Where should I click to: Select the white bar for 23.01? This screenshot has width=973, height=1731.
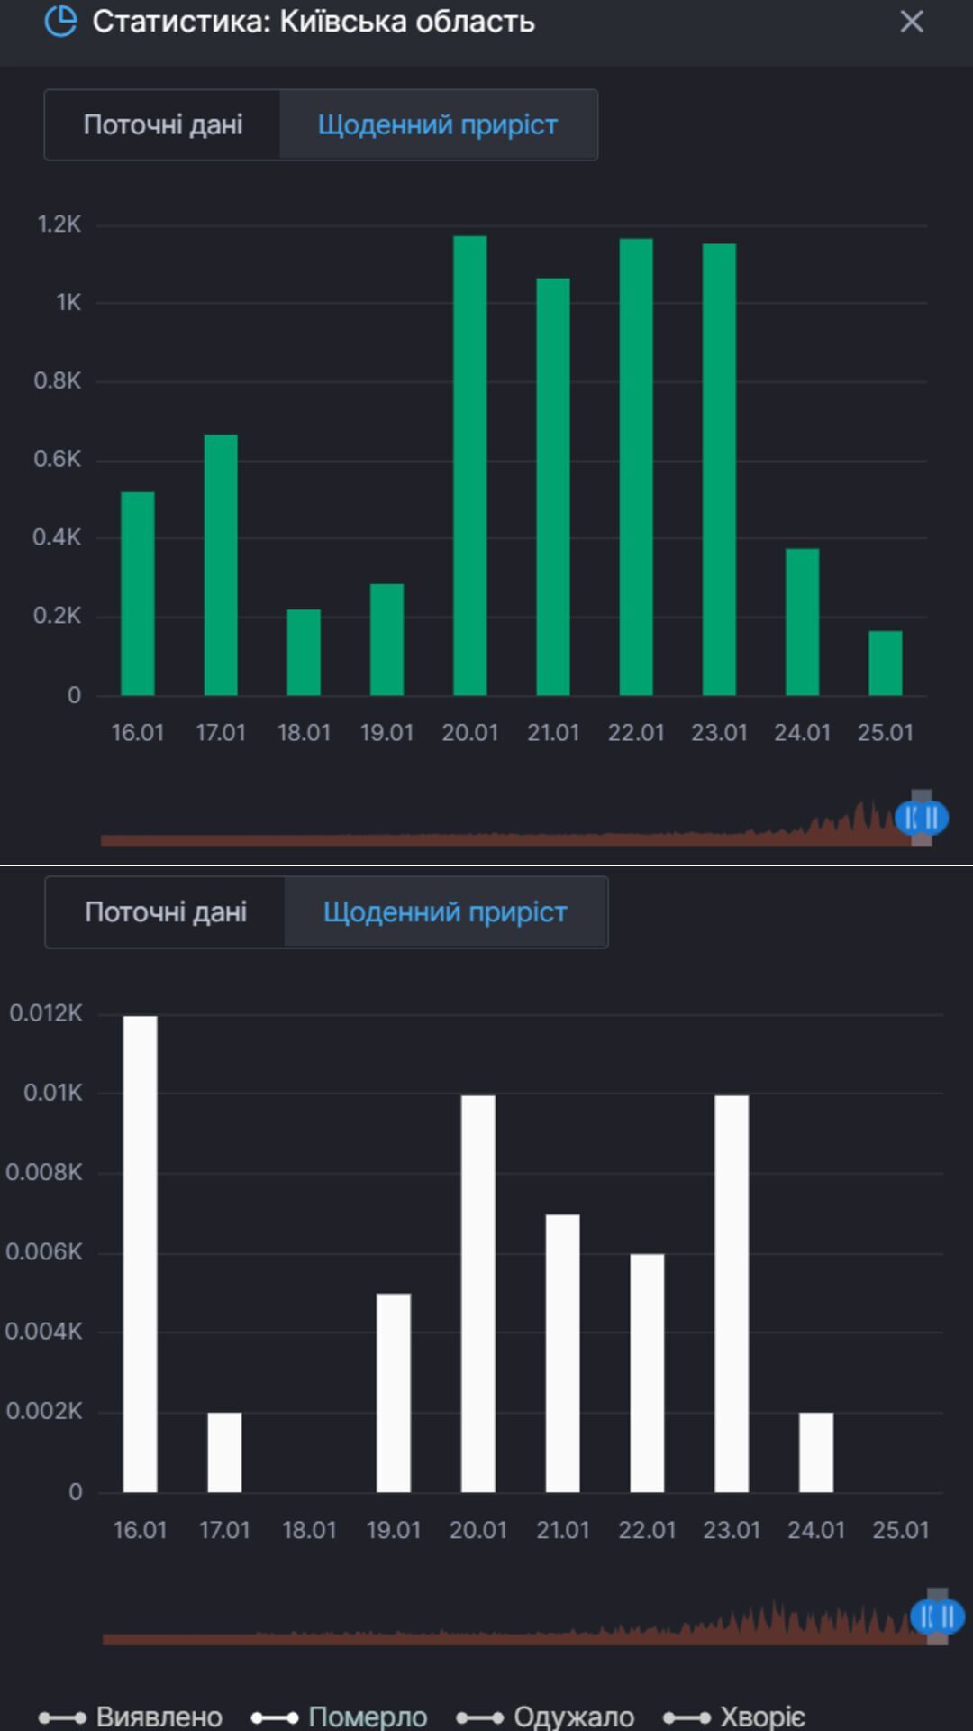coord(732,1293)
